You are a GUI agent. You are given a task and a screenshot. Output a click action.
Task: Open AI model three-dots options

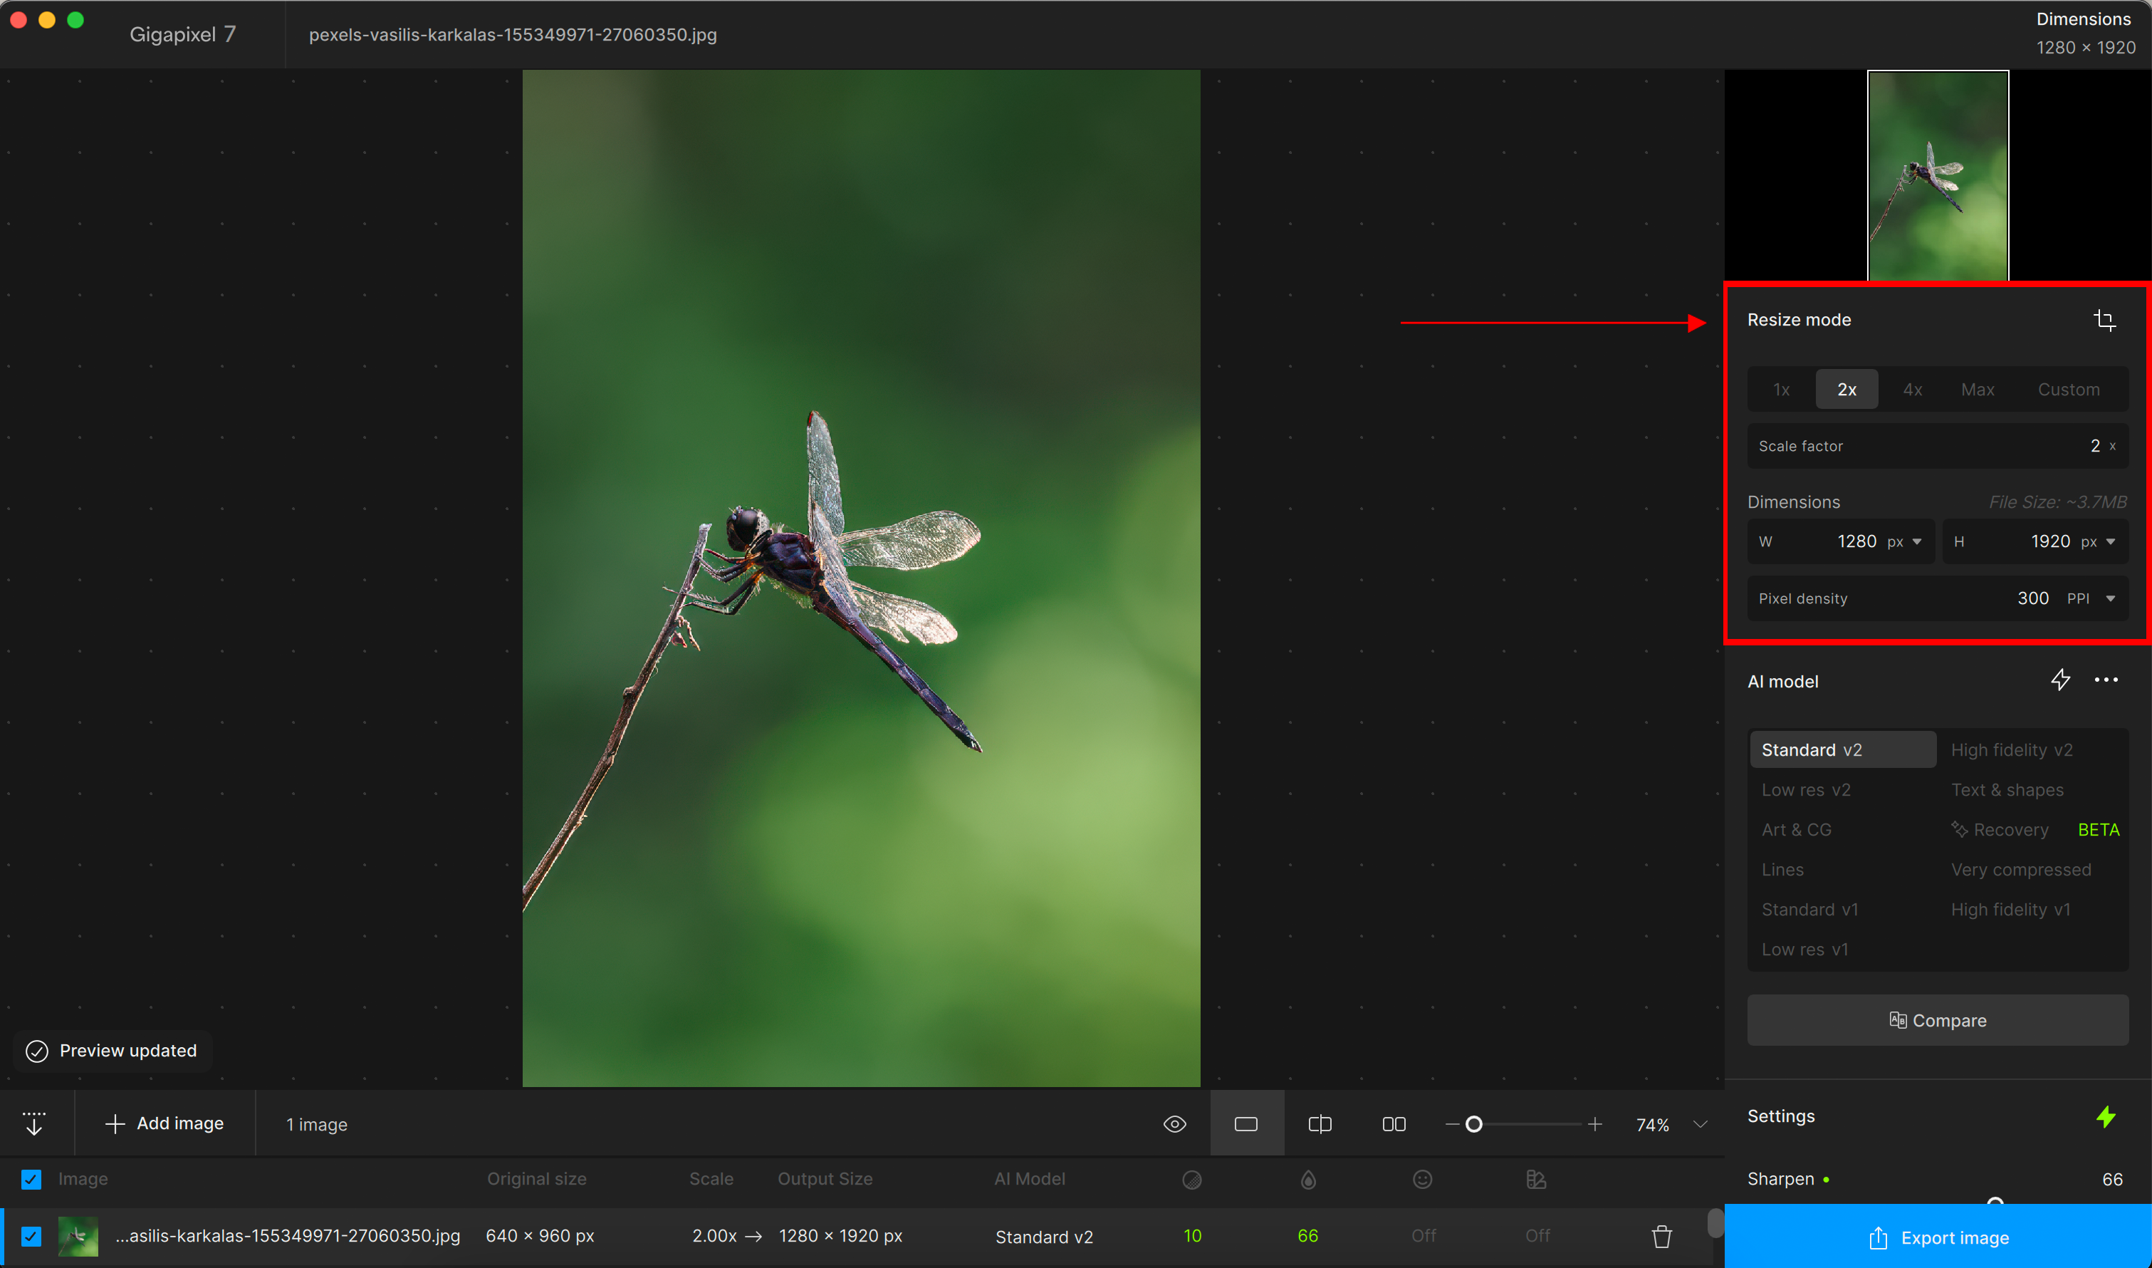(2106, 680)
